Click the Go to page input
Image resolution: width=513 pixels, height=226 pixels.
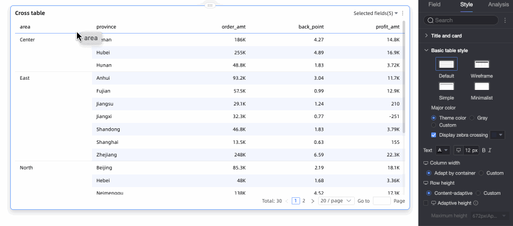(x=381, y=201)
